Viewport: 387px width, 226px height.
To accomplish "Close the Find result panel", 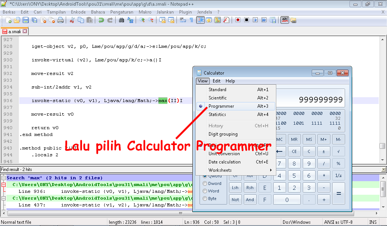I will (x=383, y=169).
